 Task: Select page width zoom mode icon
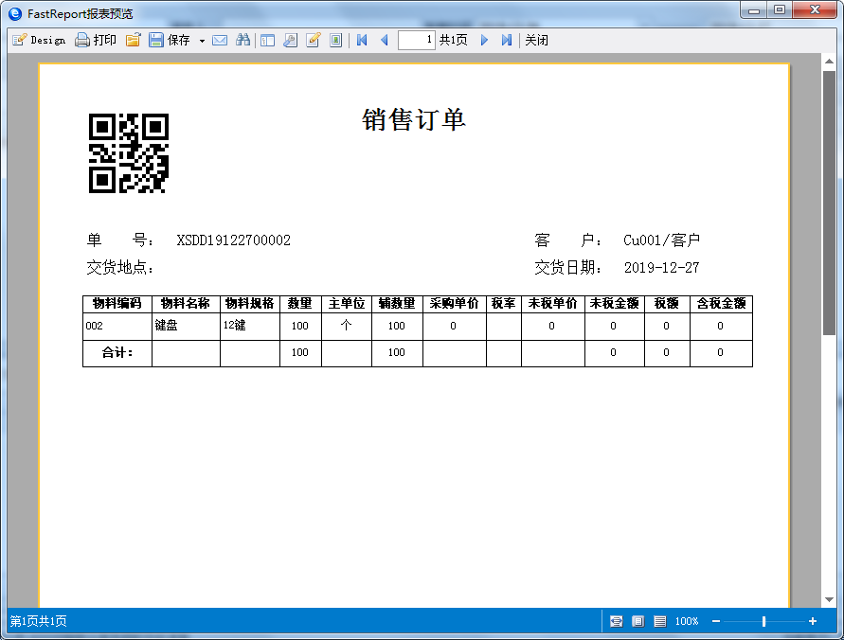tap(617, 622)
